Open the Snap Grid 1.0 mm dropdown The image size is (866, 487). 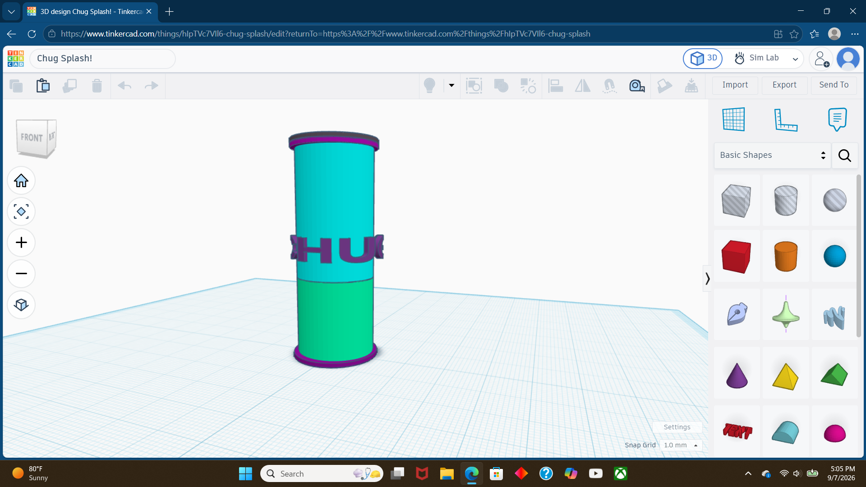[x=681, y=445]
